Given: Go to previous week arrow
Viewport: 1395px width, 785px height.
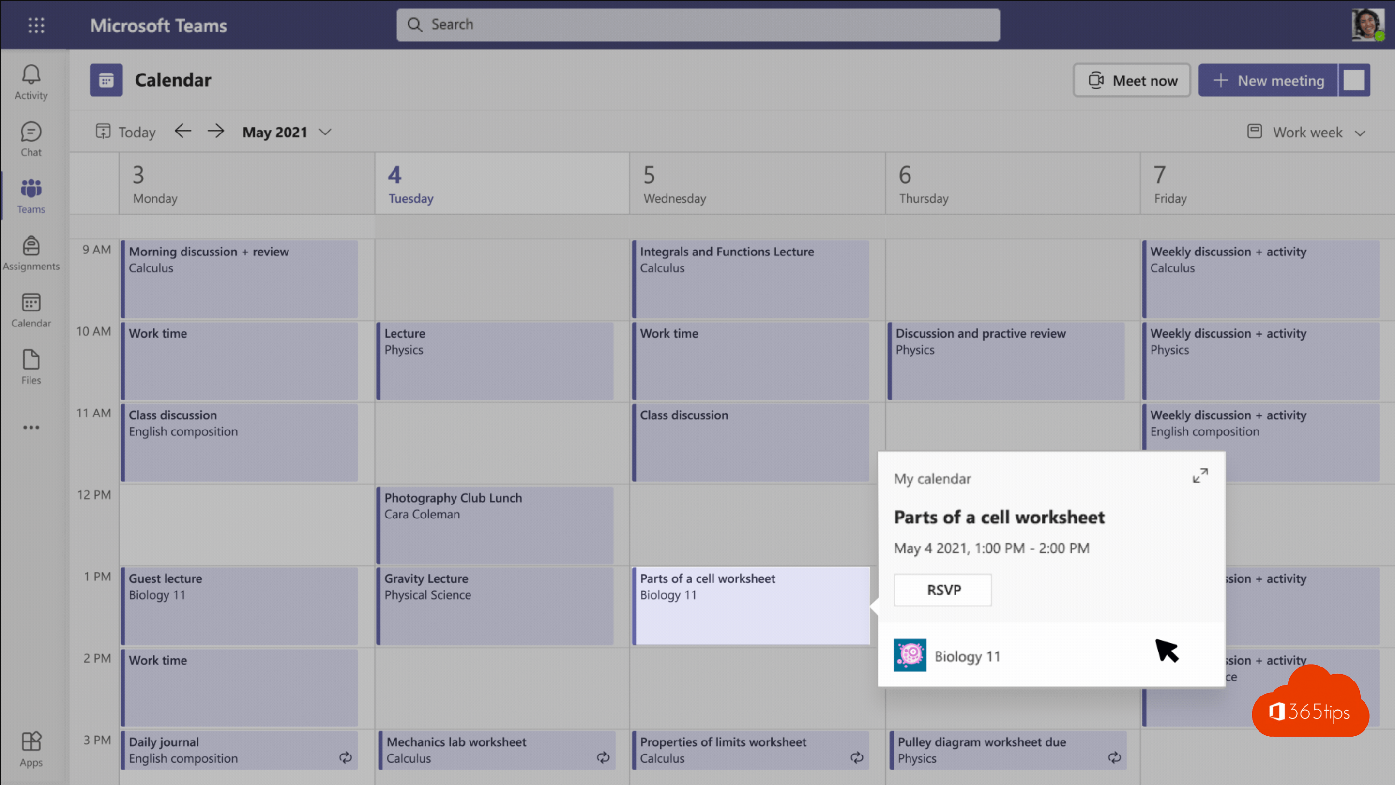Looking at the screenshot, I should [183, 131].
